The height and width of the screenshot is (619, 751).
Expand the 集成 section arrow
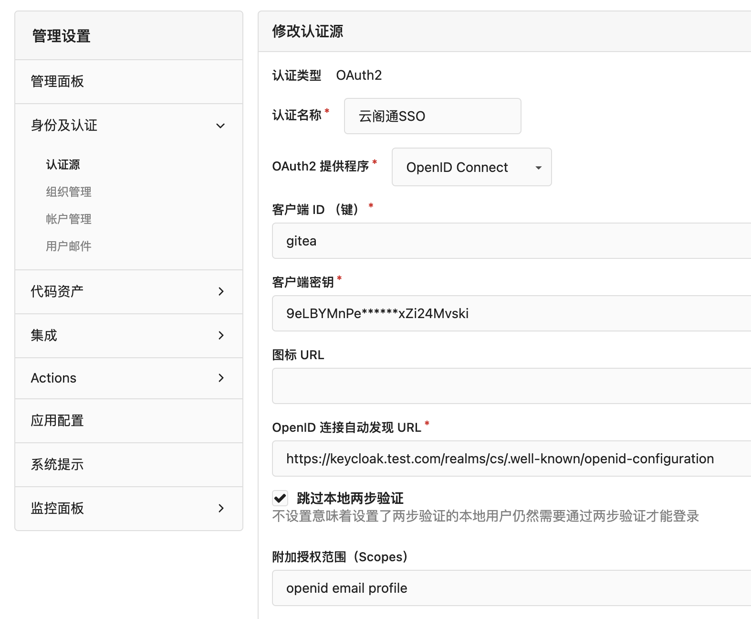click(x=220, y=335)
